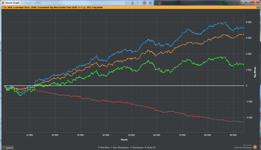Click the 'Results Graph' window title
This screenshot has width=261, height=150.
12,3
